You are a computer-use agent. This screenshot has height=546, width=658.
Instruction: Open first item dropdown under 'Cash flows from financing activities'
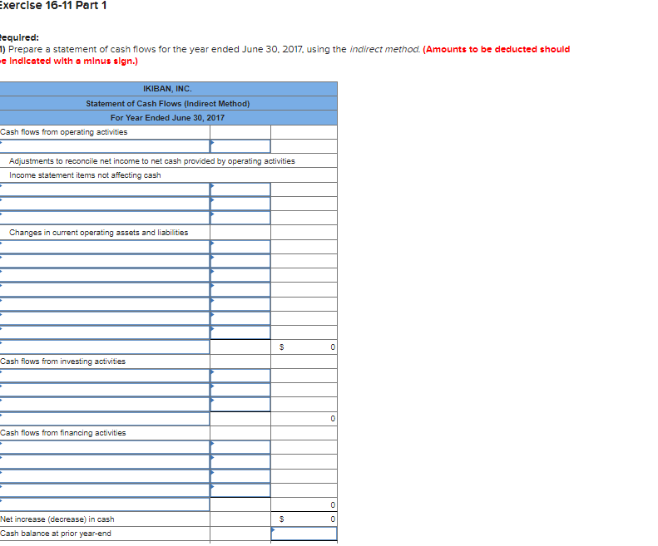tap(105, 447)
